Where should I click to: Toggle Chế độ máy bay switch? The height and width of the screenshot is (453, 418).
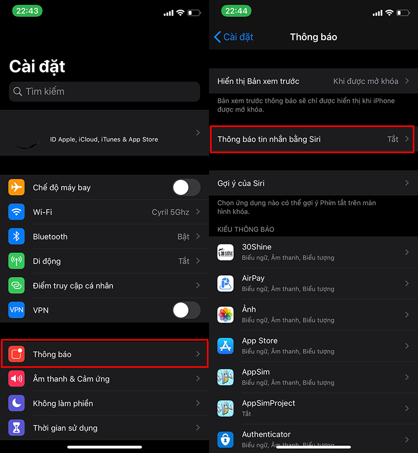pyautogui.click(x=187, y=188)
